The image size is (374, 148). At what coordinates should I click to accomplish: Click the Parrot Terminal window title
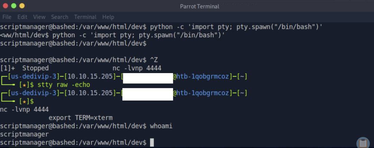click(199, 7)
